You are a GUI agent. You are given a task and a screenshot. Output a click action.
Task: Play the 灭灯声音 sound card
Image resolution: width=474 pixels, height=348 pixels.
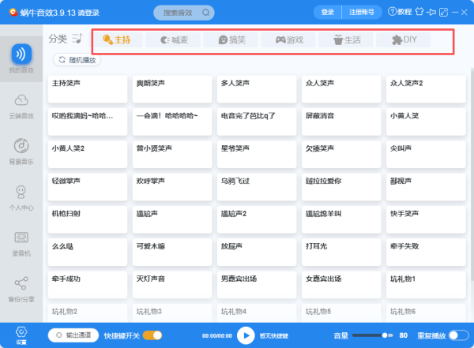[172, 285]
